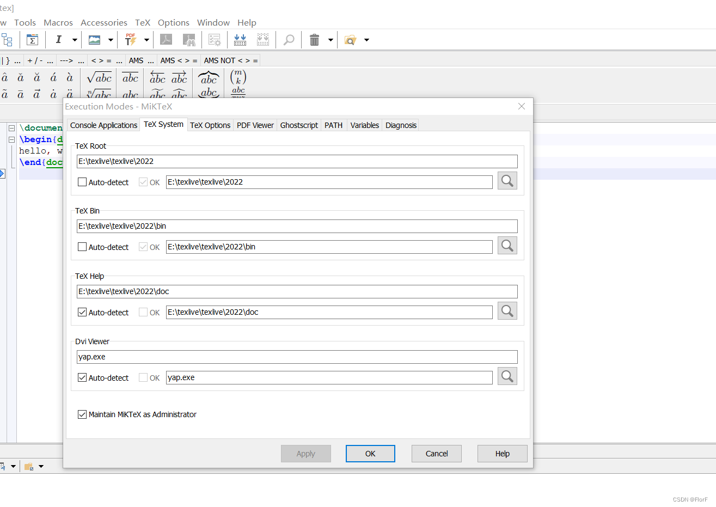716x507 pixels.
Task: Click the Acrobat PDF preview icon
Action: tap(166, 40)
